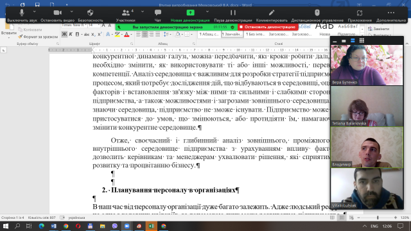Open the Annotate pencil tool
Viewport: 411px width, 231px height.
[272, 15]
